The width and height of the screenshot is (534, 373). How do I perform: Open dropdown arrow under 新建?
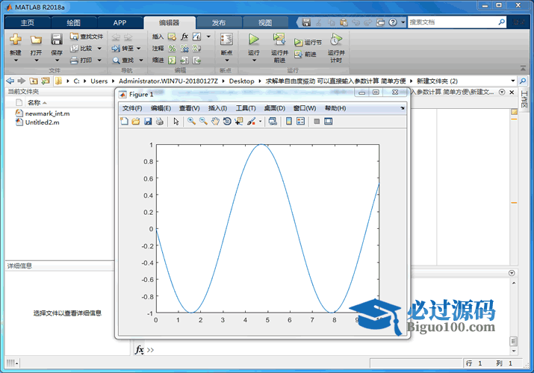(16, 60)
